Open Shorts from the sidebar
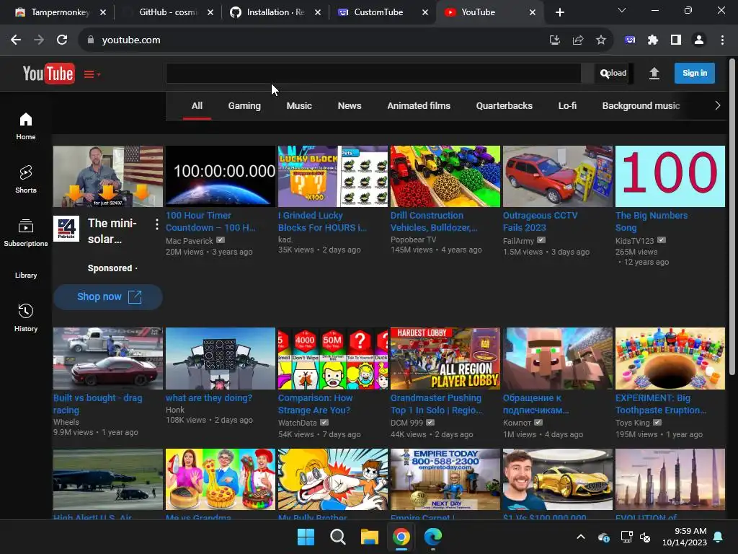Viewport: 738px width, 554px height. (26, 179)
